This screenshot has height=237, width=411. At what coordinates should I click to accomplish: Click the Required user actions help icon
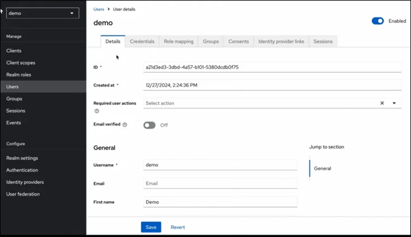click(97, 111)
